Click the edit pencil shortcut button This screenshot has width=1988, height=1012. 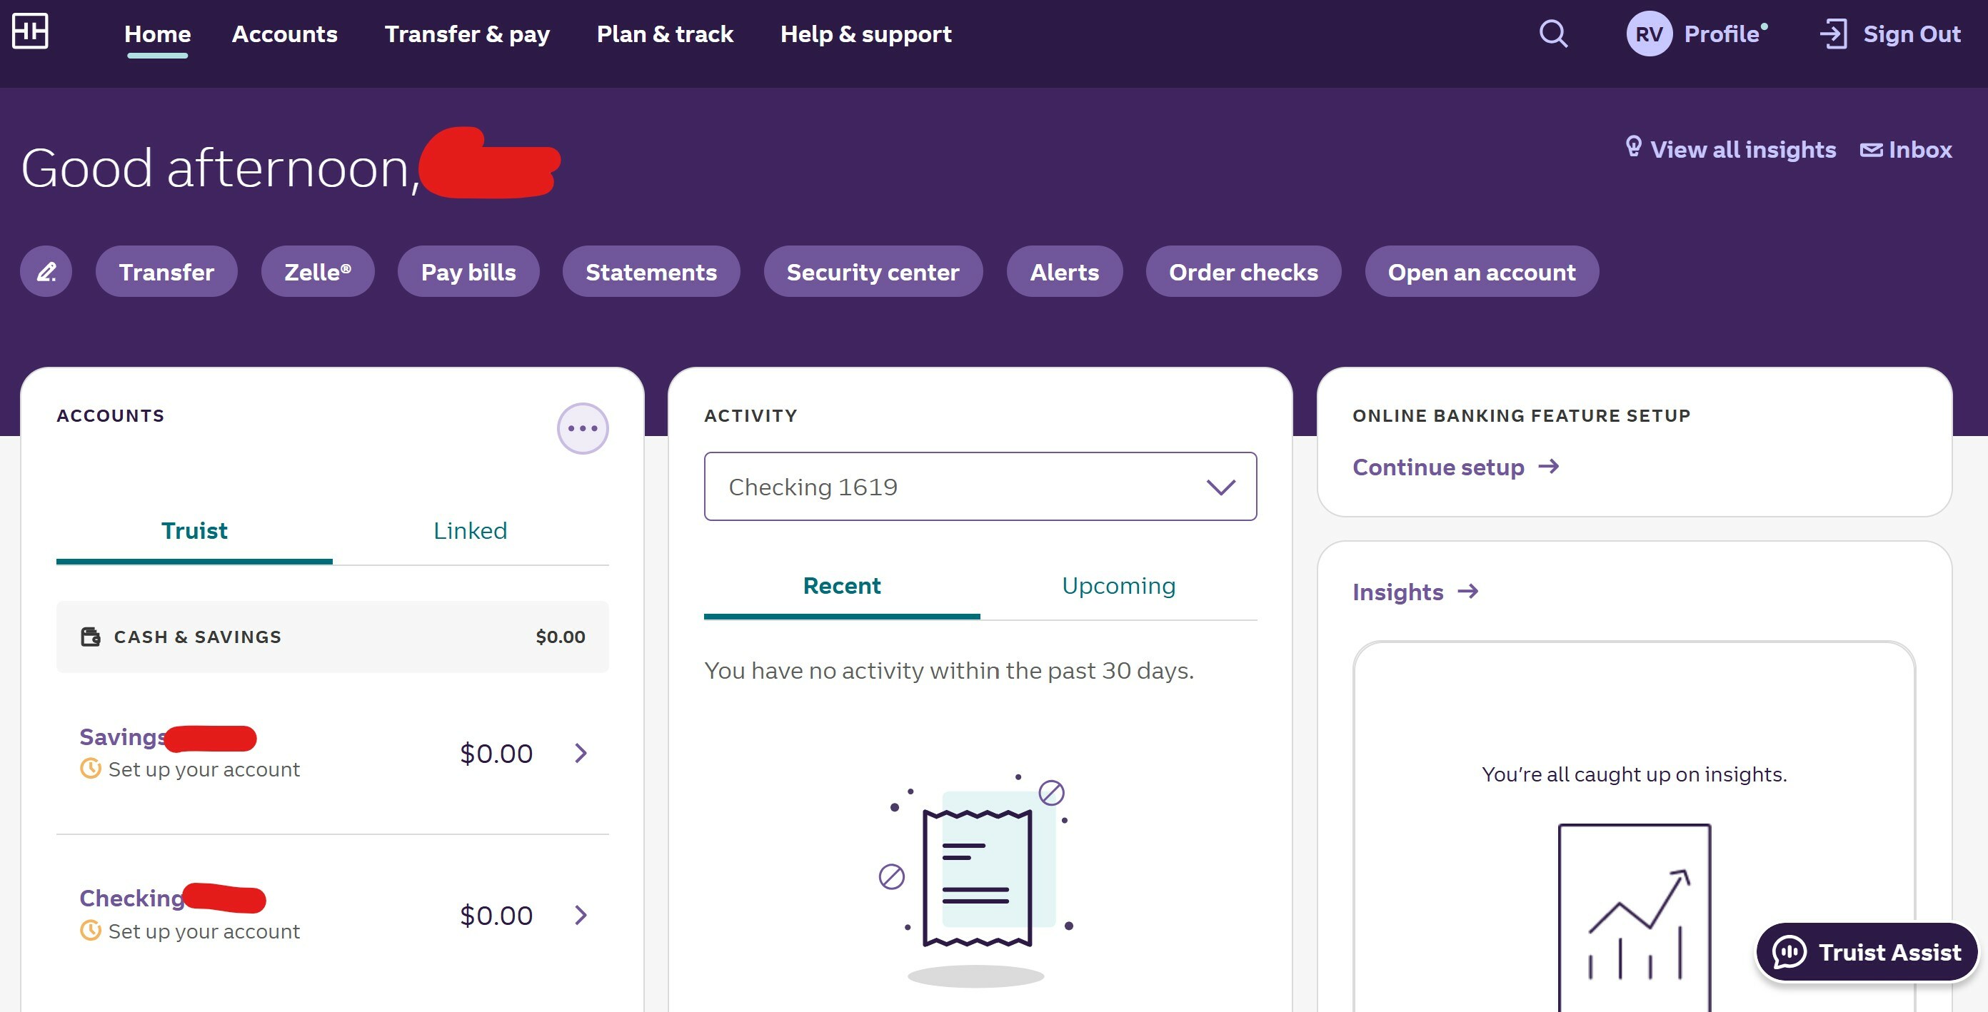coord(46,271)
